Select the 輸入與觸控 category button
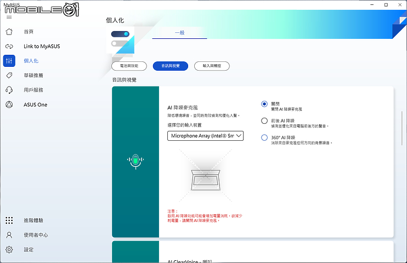Image resolution: width=407 pixels, height=263 pixels. (212, 66)
